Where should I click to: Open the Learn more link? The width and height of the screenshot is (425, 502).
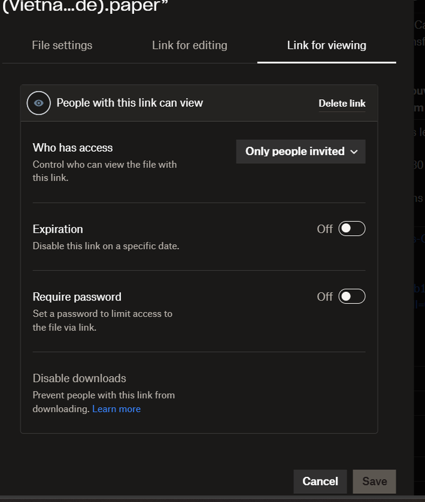point(117,409)
